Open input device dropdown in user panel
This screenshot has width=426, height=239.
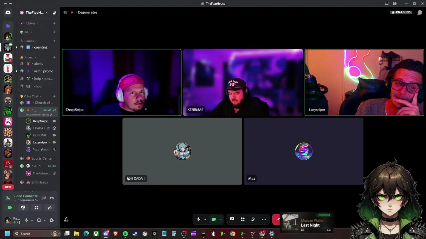point(32,220)
